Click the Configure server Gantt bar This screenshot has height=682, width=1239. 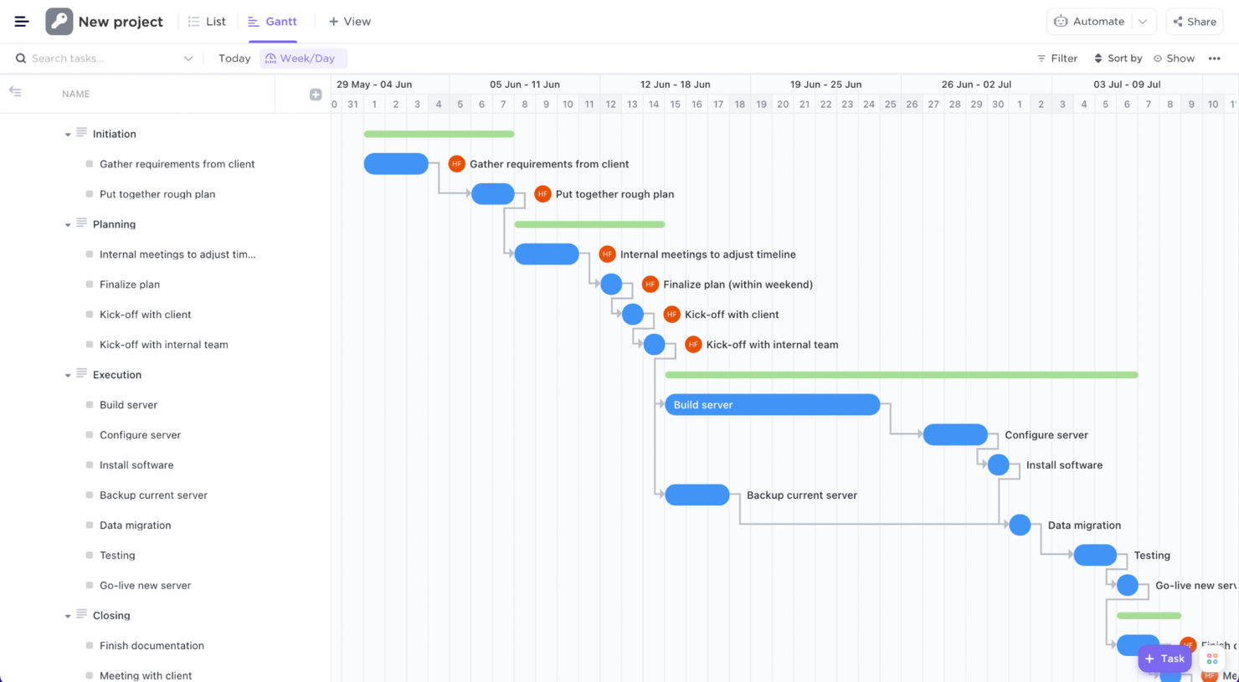955,435
